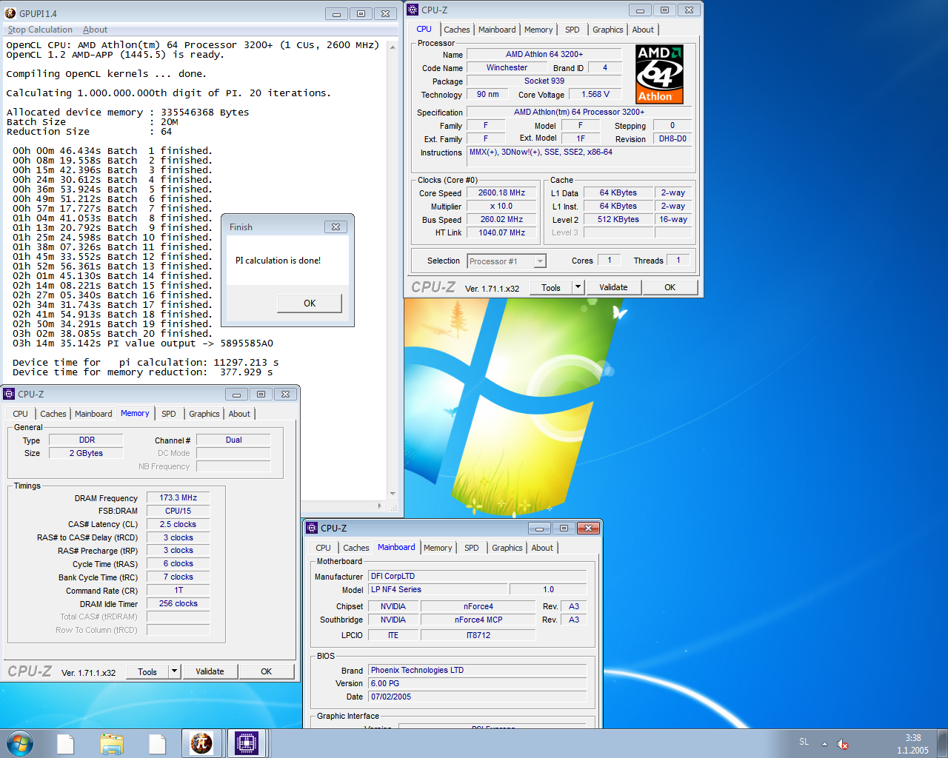The height and width of the screenshot is (758, 948).
Task: Click the HT Link 1040.07 MHz value
Action: (501, 232)
